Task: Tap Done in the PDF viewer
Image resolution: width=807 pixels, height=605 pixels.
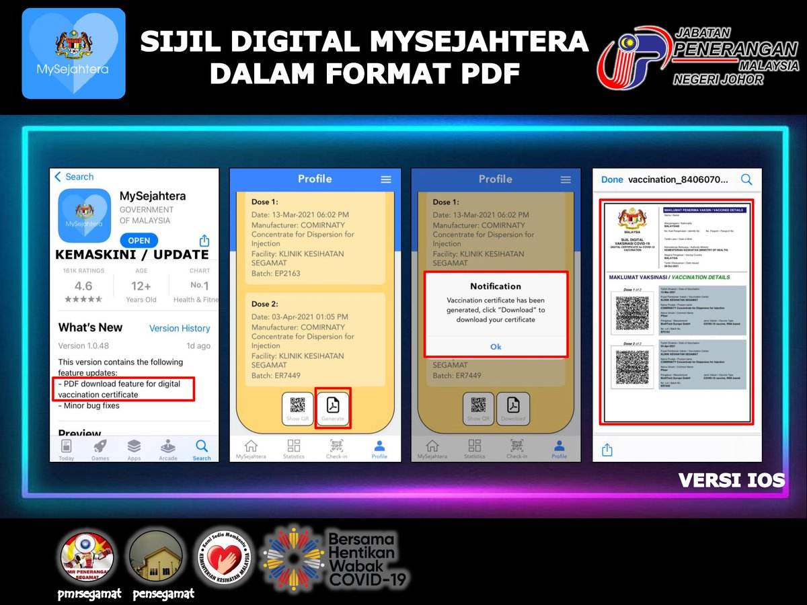Action: (612, 179)
